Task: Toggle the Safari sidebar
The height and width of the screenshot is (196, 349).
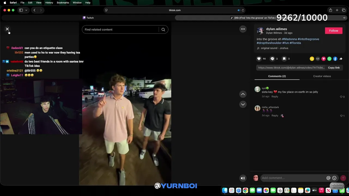Action: pyautogui.click(x=21, y=10)
